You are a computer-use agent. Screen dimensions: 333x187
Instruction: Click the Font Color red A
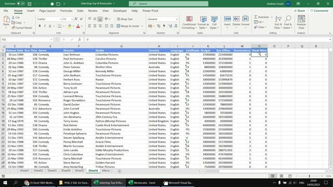pos(78,26)
